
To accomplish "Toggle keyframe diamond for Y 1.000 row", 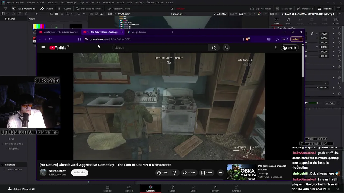I will pos(334,34).
